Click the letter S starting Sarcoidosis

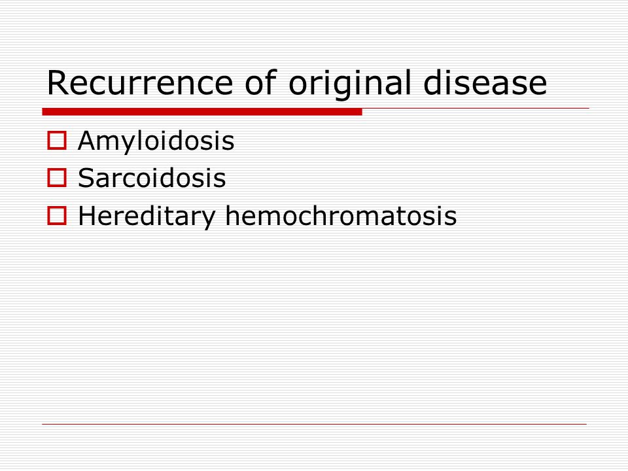[87, 178]
